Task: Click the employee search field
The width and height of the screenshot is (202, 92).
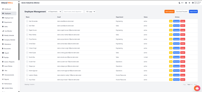Action: pos(73,12)
